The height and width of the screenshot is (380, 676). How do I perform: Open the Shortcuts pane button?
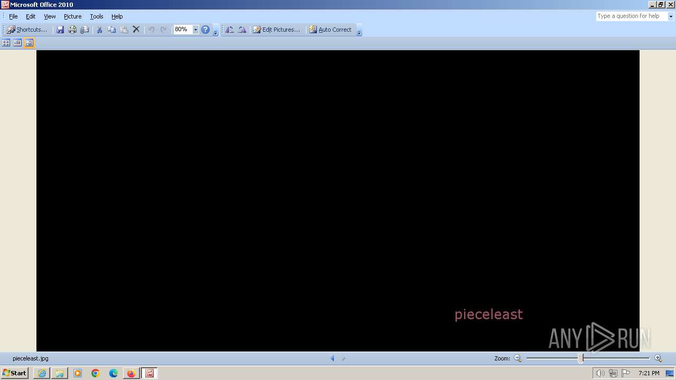pyautogui.click(x=27, y=30)
